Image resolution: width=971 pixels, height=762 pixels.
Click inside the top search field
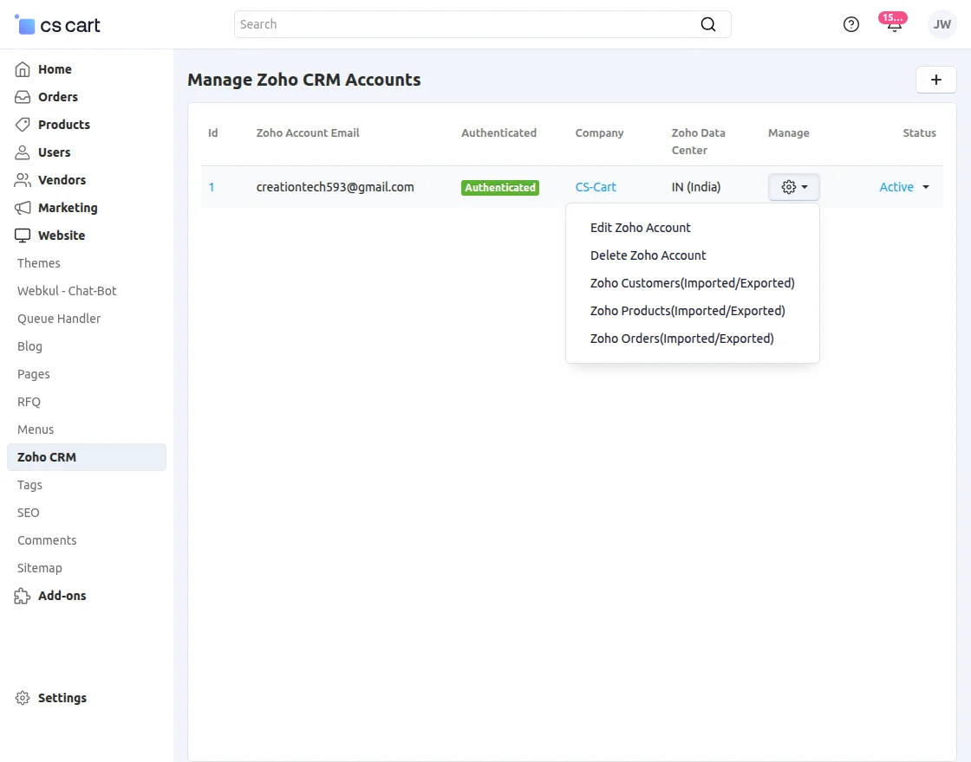tap(477, 24)
